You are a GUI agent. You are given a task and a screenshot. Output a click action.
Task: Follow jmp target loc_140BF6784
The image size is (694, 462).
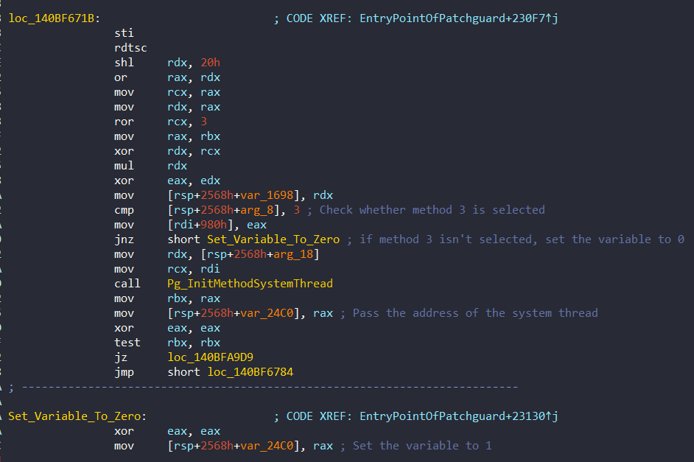coord(250,372)
